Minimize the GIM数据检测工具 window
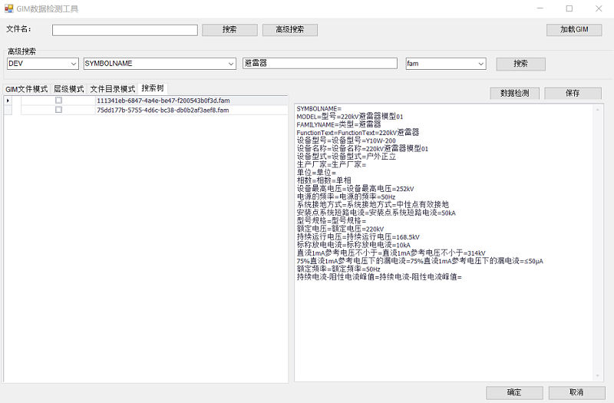The image size is (614, 403). [540, 8]
